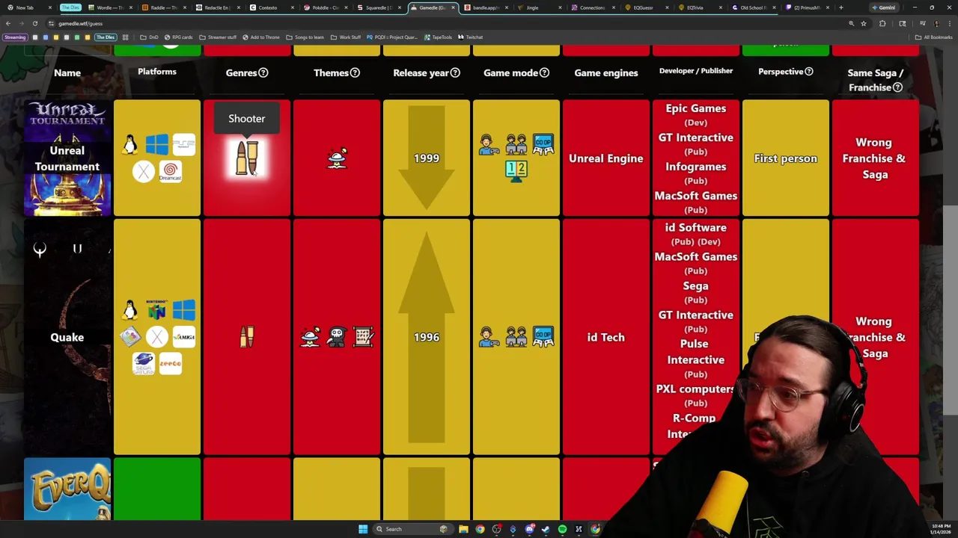
Task: Click the Linux penguin icon in Quake row
Action: click(x=130, y=310)
